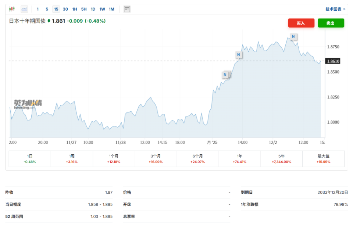Set chart interval to 5 minutes
The width and height of the screenshot is (353, 226).
pos(47,9)
